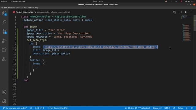
Task: Click line number 20 in gutter
Action: click(15, 80)
